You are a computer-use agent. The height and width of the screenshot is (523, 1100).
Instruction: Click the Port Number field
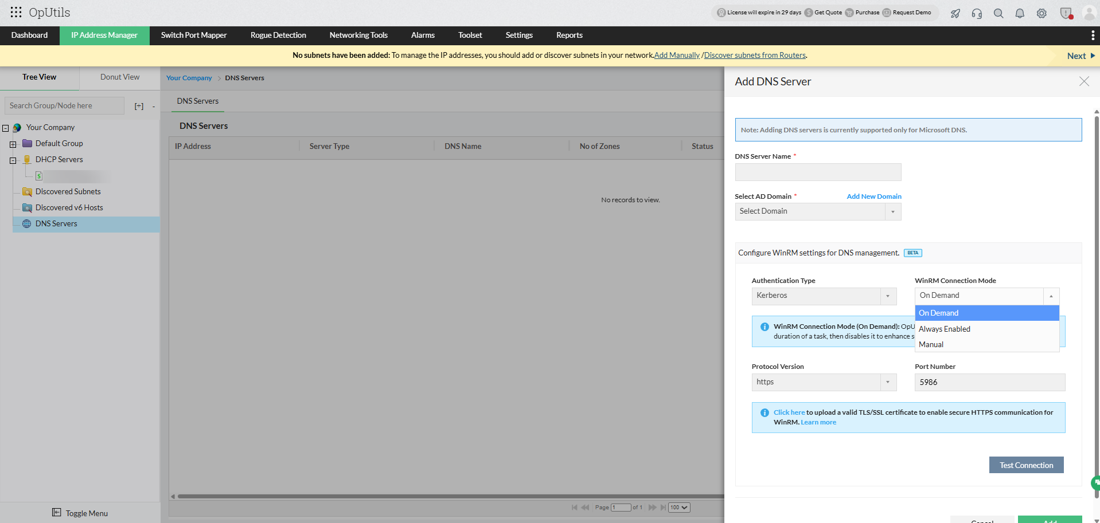point(990,383)
